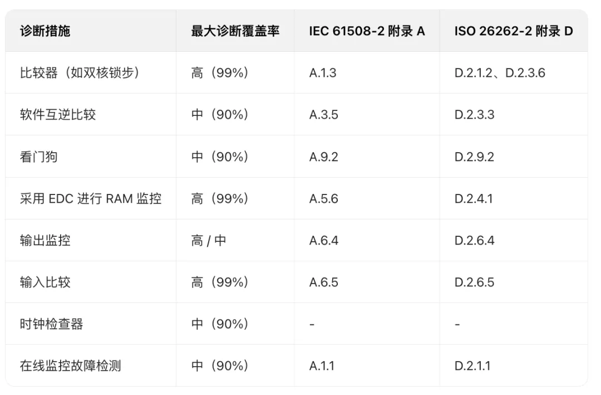Click the 时钟检查器 row label

click(51, 324)
